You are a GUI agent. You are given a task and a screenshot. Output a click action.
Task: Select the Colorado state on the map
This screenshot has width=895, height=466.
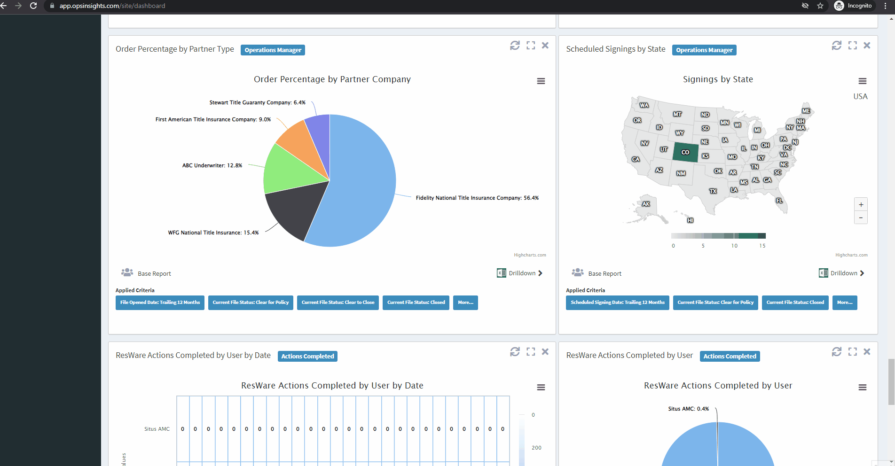(685, 152)
